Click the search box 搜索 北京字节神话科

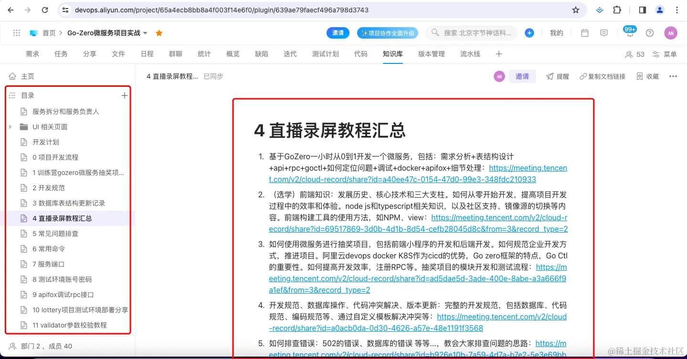pos(472,33)
